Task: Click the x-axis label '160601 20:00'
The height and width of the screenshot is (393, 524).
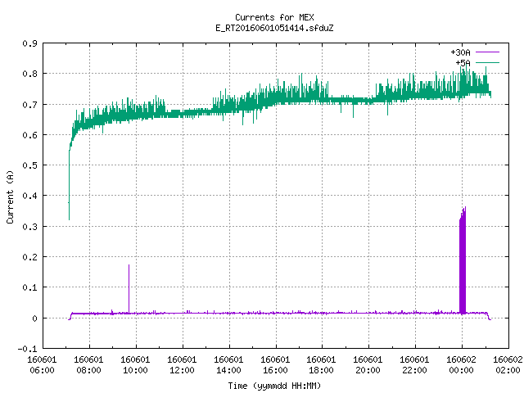Action: (368, 365)
